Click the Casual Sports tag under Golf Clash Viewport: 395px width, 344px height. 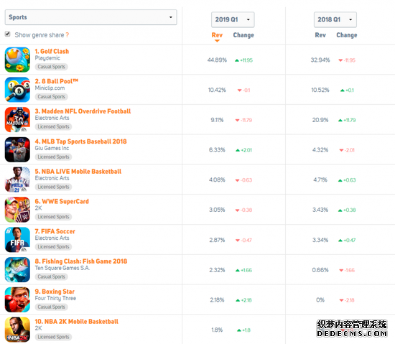click(x=52, y=67)
